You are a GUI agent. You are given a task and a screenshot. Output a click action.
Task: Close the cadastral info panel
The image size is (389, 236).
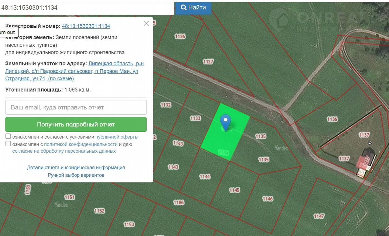(x=146, y=23)
